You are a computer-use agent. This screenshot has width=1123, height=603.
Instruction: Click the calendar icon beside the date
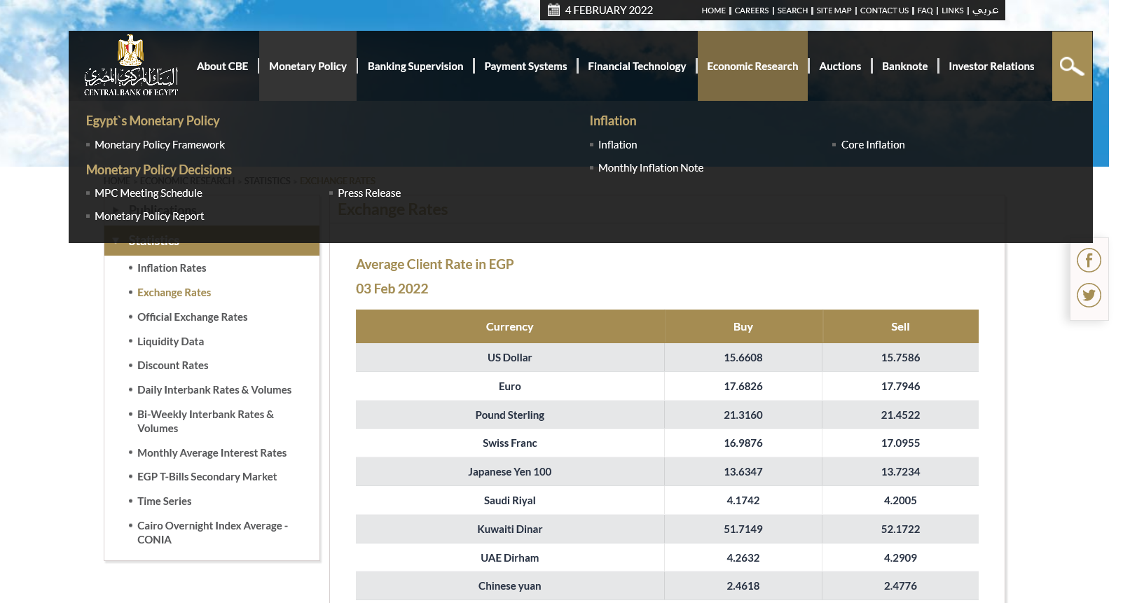click(x=553, y=10)
